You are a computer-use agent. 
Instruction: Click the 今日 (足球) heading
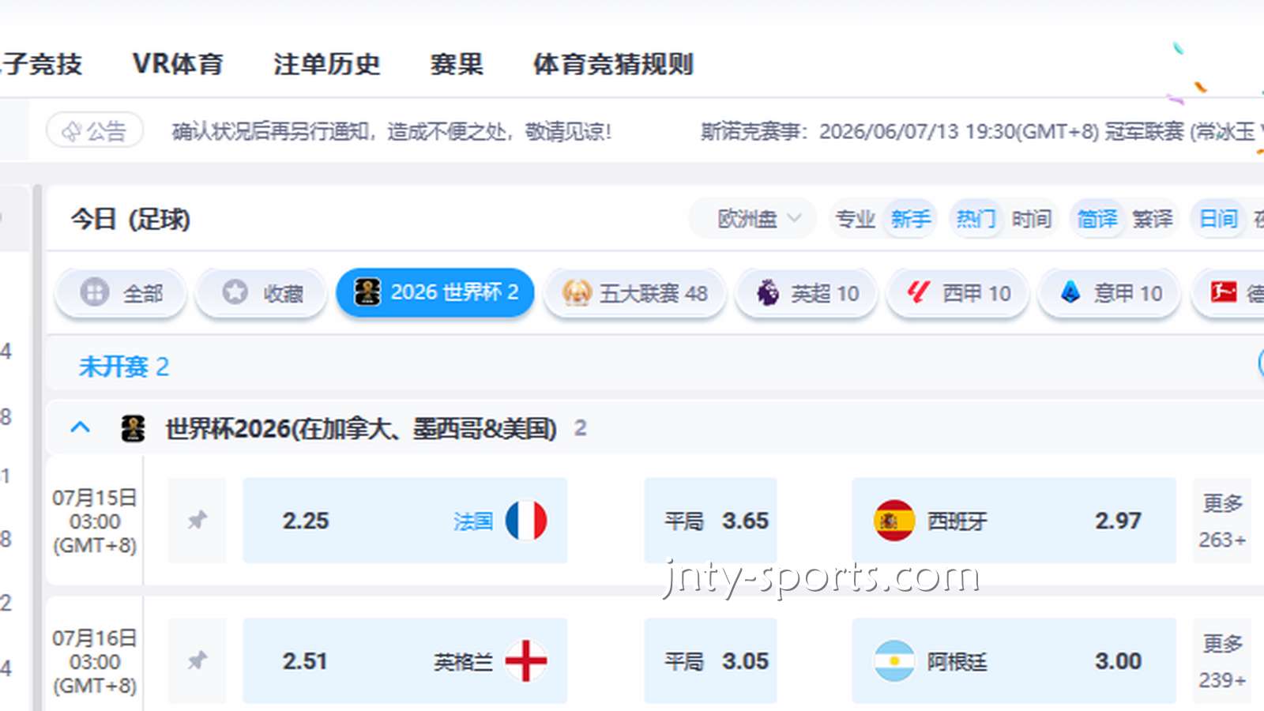130,219
